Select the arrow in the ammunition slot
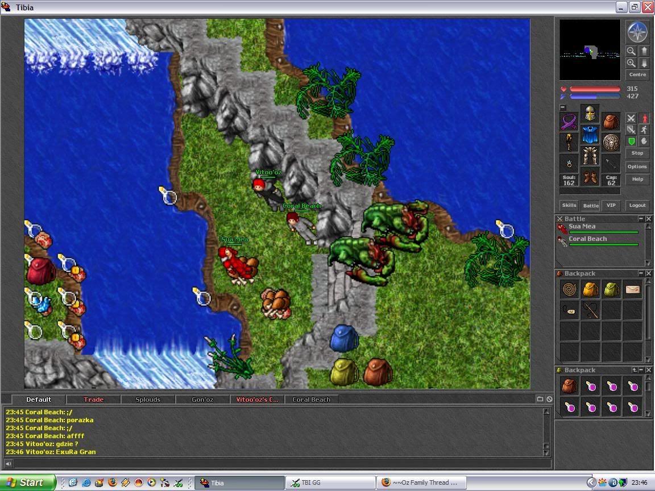 pos(611,164)
